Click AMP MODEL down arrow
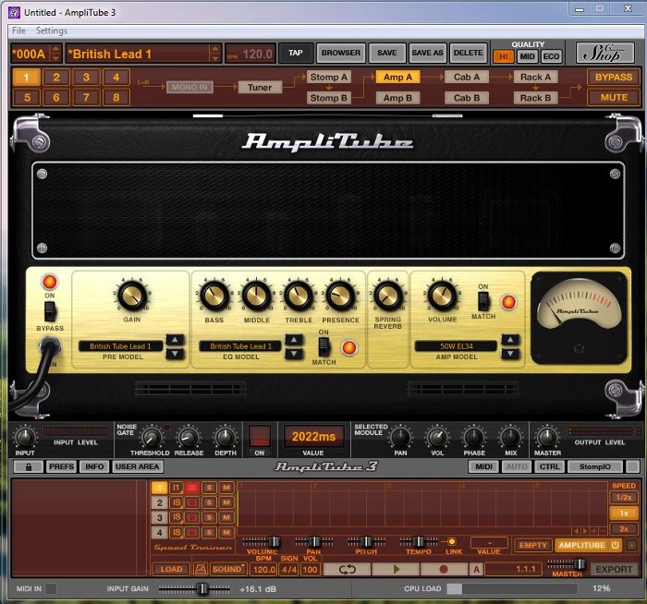The height and width of the screenshot is (604, 647). click(x=510, y=354)
